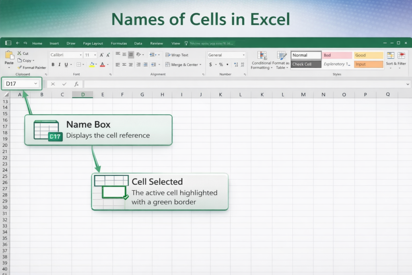Select the column D header
The image size is (412, 275).
tap(82, 95)
